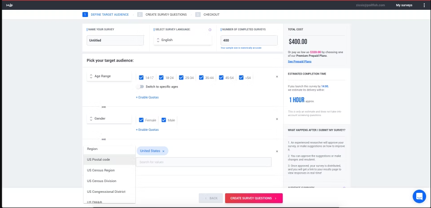Remove the Gender criterion
Viewport: 431px width, 208px height.
click(277, 119)
